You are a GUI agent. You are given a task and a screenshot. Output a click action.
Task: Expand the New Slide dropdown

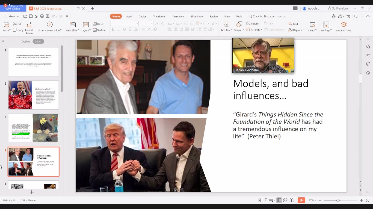[x=73, y=30]
